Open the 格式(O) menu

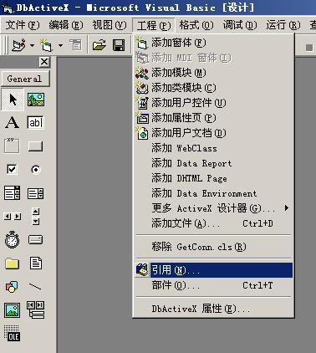pos(196,25)
